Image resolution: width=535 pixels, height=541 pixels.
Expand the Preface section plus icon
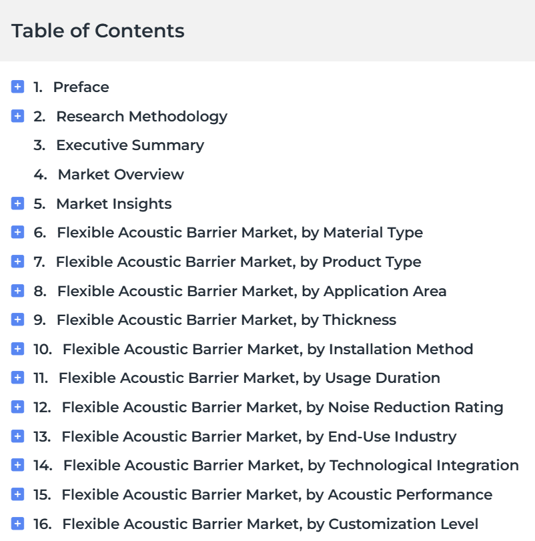[17, 87]
